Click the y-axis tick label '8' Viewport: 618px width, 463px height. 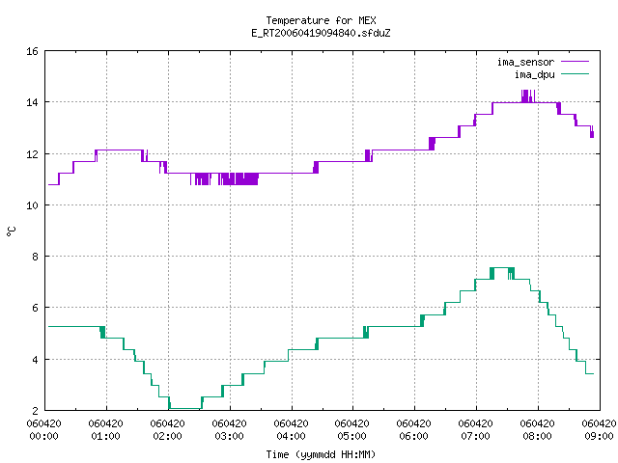pyautogui.click(x=35, y=257)
